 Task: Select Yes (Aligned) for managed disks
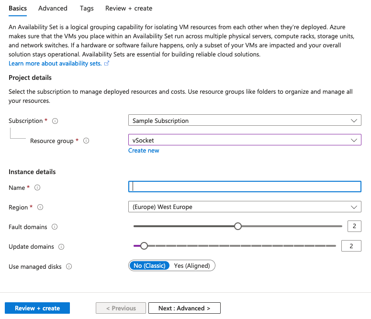(x=192, y=265)
